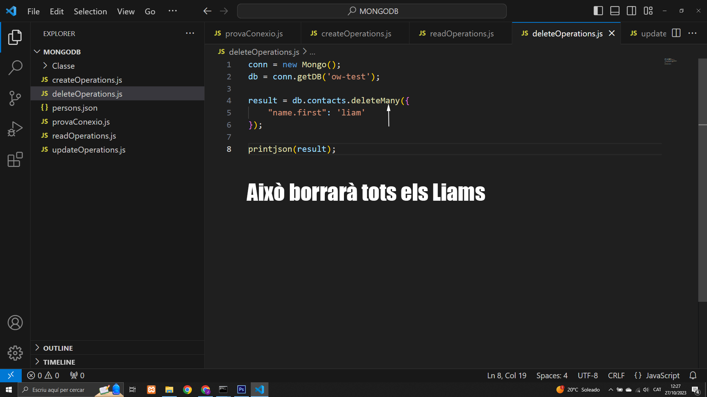Expand the TIMELINE section

click(59, 362)
